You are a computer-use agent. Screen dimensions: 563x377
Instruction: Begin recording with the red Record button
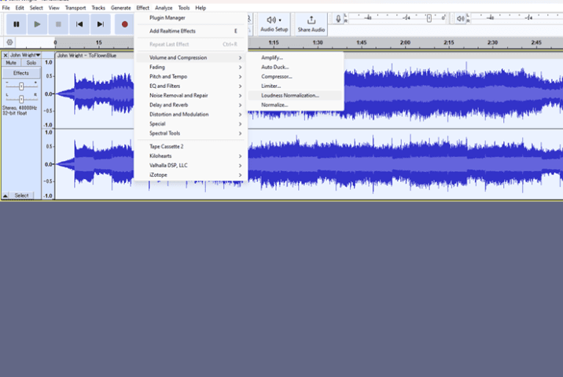click(124, 24)
